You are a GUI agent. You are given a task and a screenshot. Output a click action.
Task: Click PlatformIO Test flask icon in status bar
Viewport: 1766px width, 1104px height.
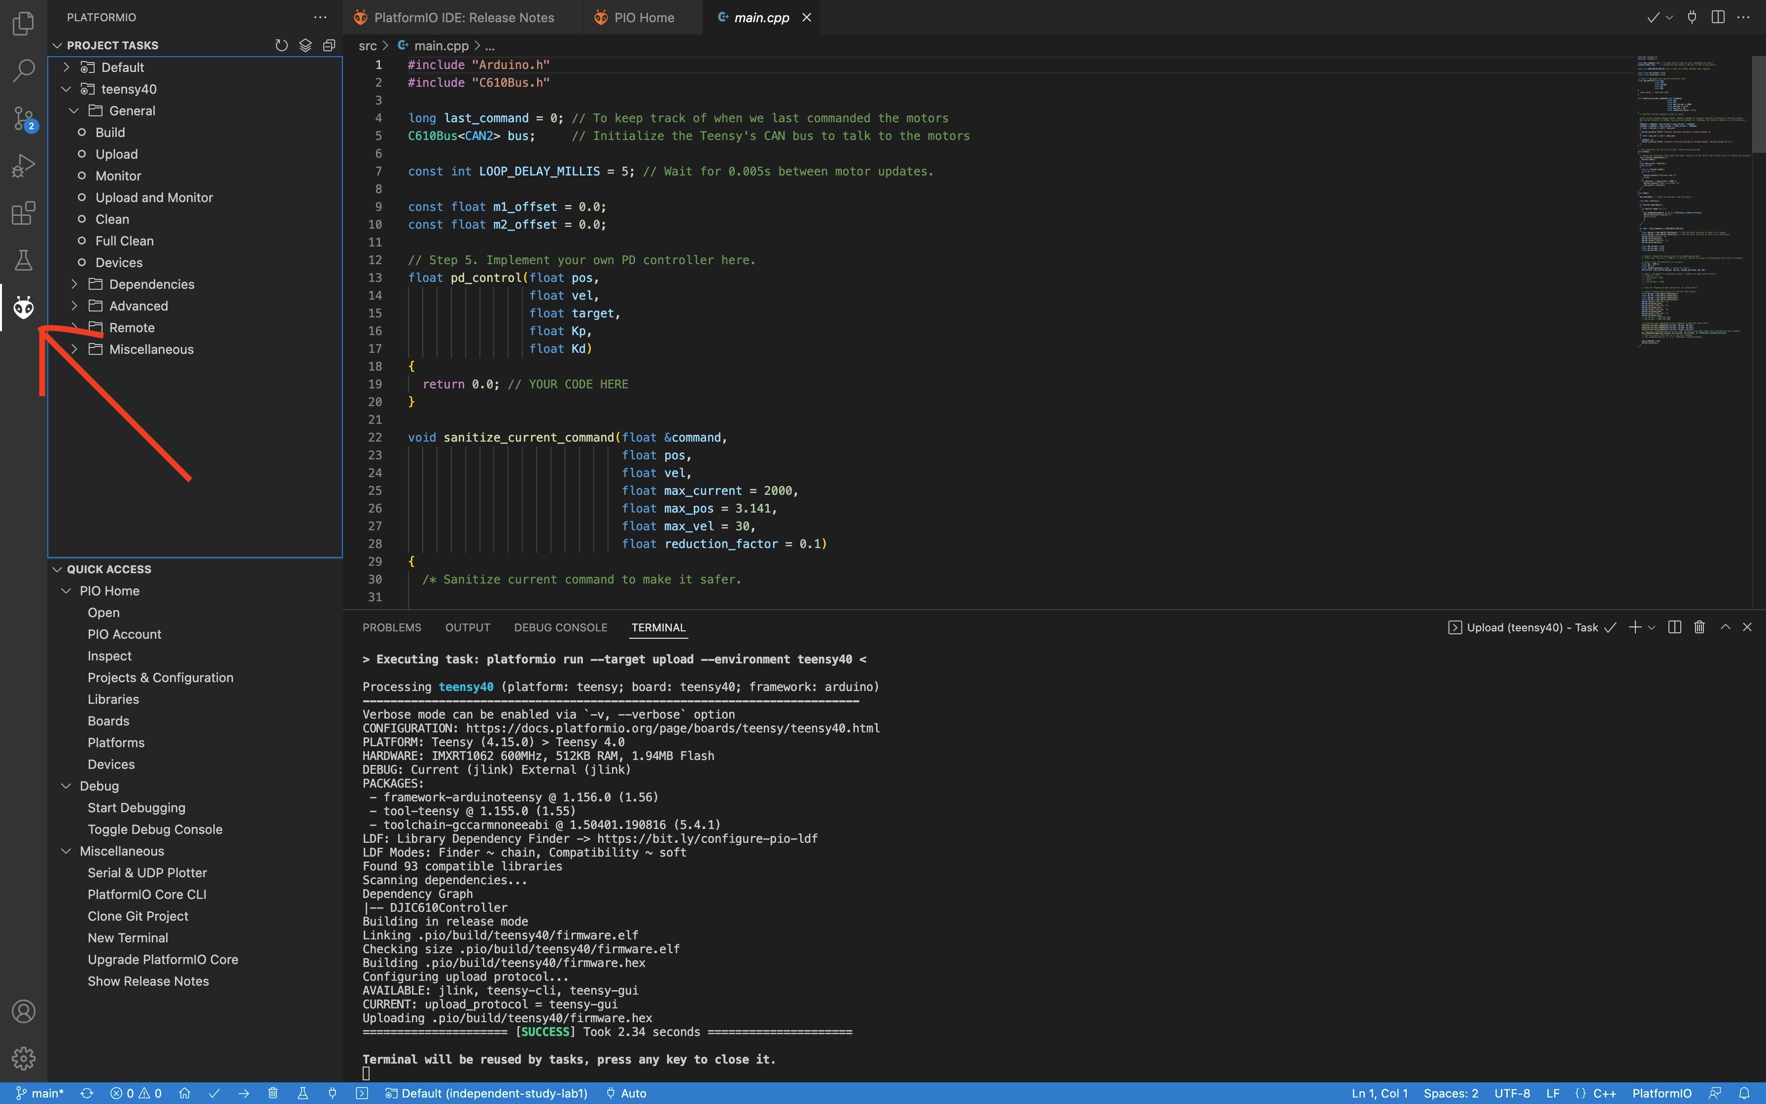[302, 1093]
